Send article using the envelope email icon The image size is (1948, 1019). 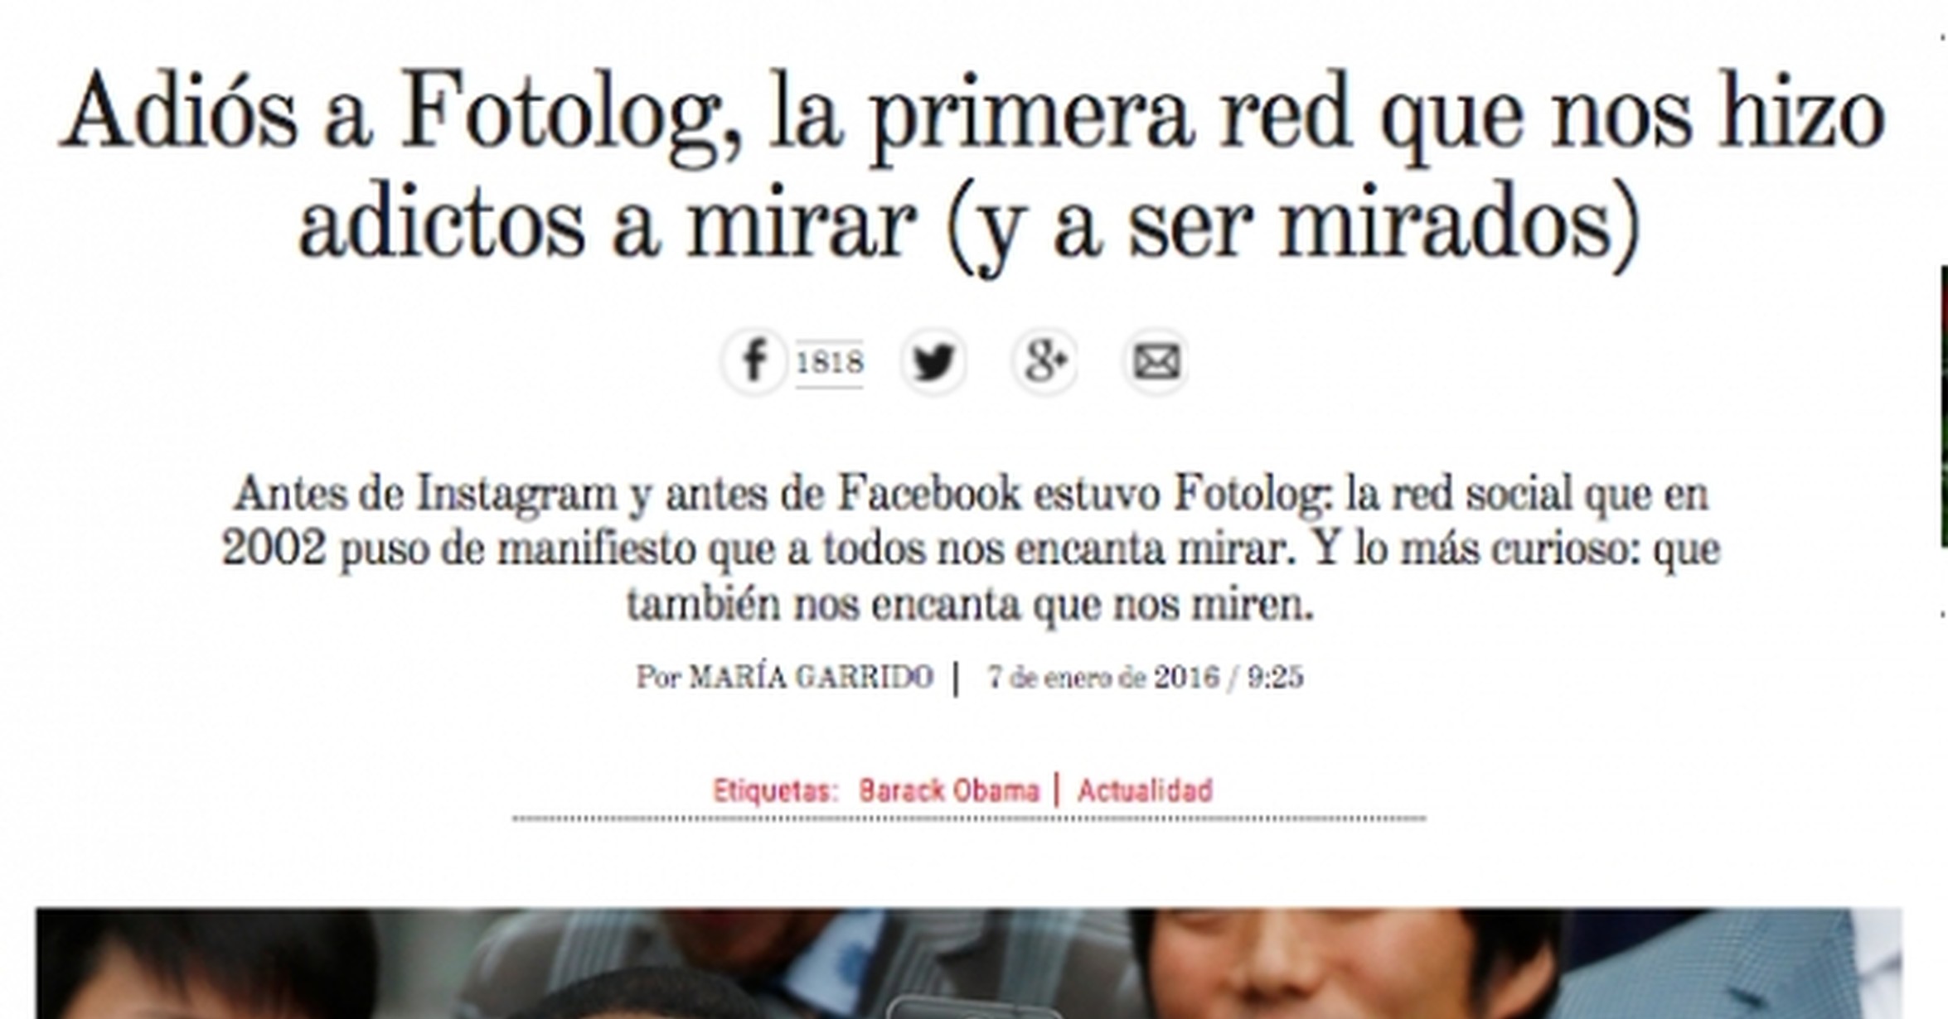pyautogui.click(x=1156, y=361)
